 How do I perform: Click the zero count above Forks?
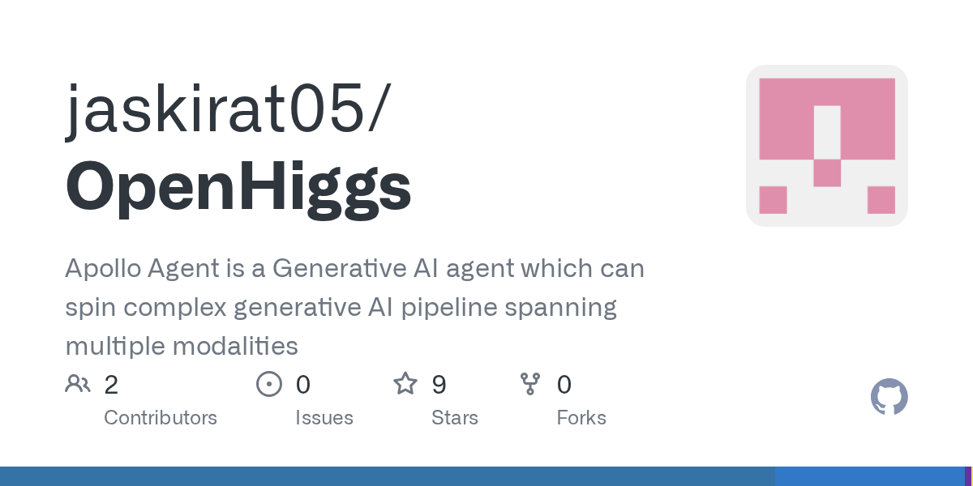pos(564,385)
